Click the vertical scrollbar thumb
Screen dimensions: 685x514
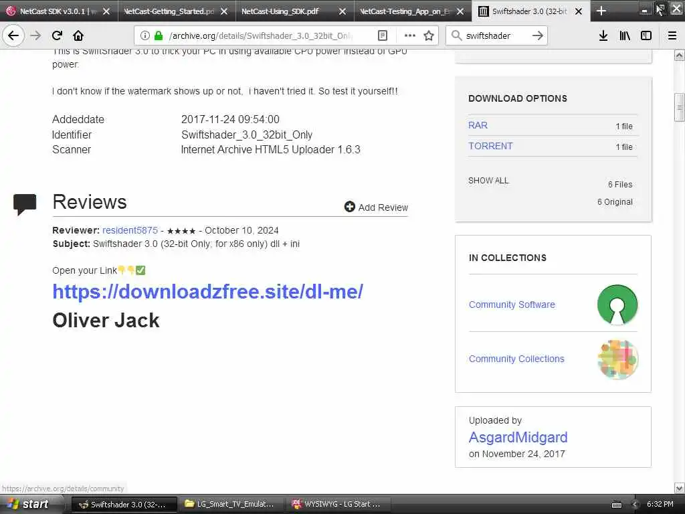coord(680,108)
